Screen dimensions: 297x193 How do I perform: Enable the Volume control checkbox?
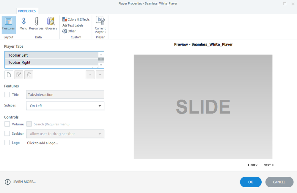[7, 124]
